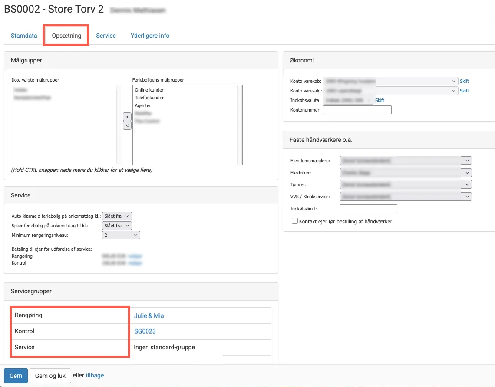Open Spær feriebolig på ankomstdag dropdown
Viewport: 495px width, 387px height.
coord(116,226)
